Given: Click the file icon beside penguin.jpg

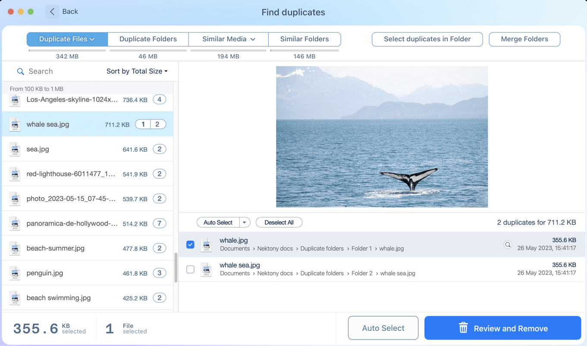Looking at the screenshot, I should [15, 273].
